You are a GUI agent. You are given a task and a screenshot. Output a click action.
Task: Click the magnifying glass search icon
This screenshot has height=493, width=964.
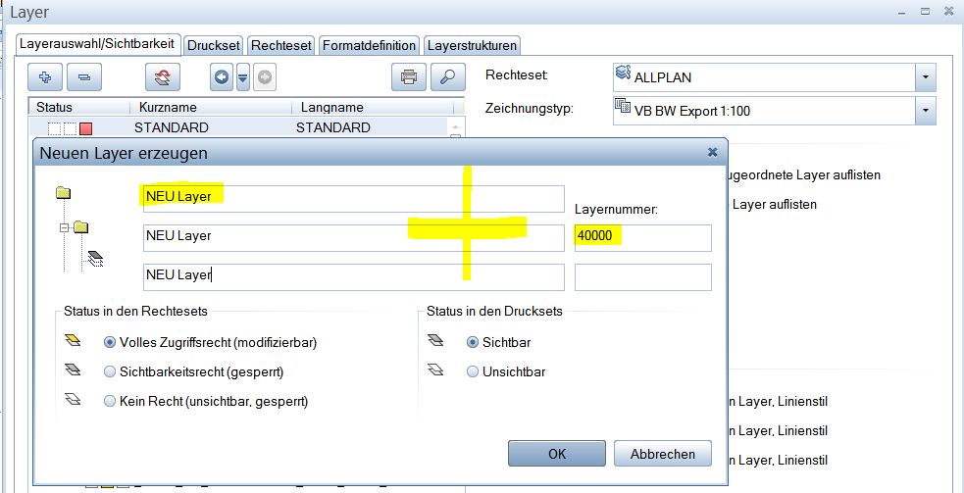447,76
